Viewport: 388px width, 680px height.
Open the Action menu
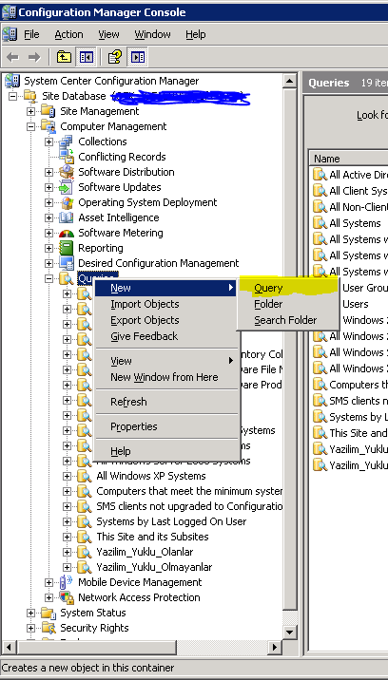(x=68, y=34)
